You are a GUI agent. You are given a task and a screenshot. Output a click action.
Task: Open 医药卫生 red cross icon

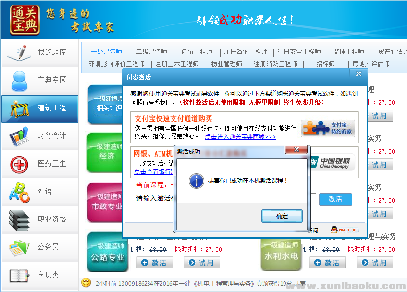coord(19,164)
